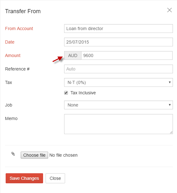Focus the From Account input field
This screenshot has height=193, width=177.
click(119, 29)
